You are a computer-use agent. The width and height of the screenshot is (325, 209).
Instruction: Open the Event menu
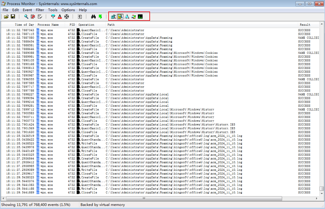click(x=27, y=10)
